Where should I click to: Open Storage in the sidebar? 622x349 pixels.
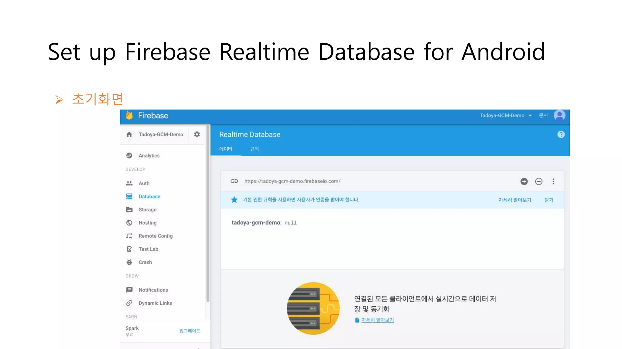147,210
